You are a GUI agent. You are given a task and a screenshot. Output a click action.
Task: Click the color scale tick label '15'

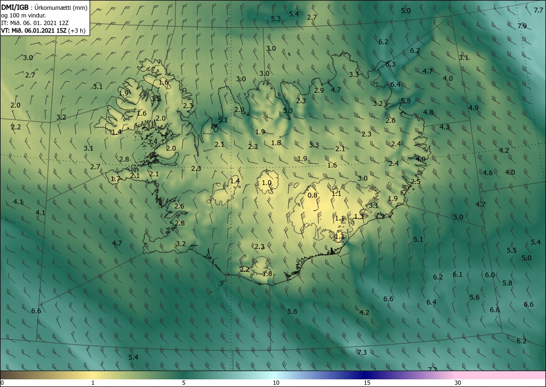(367, 383)
